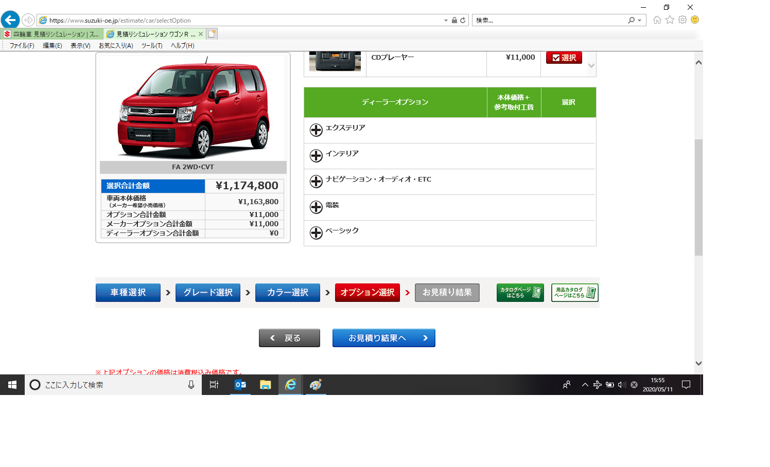770x467 pixels.
Task: Open browser tools gear icon
Action: point(682,20)
